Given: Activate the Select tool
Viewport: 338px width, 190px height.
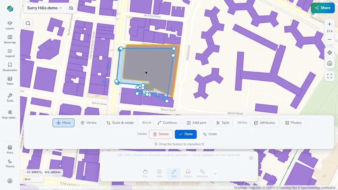Looking at the screenshot, I should (188, 173).
